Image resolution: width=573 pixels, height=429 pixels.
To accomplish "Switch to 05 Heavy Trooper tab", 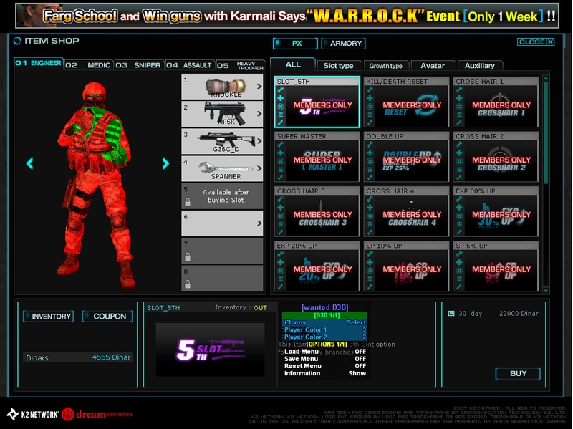I will [x=240, y=65].
